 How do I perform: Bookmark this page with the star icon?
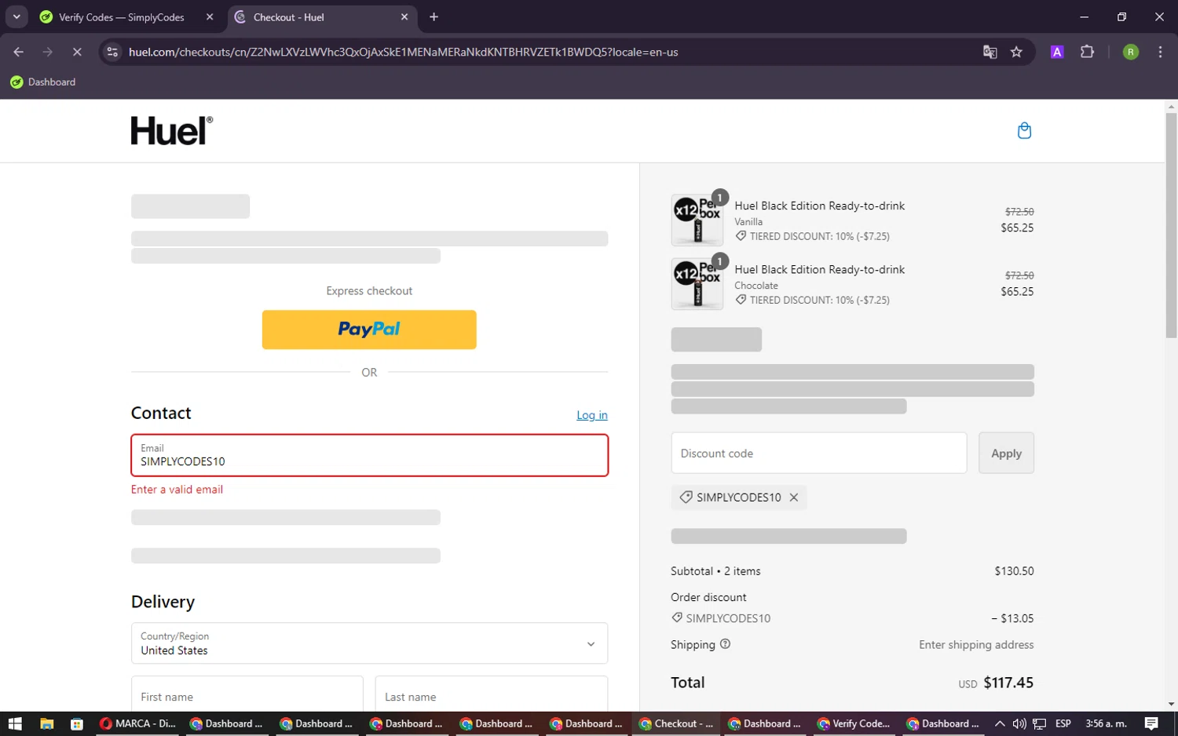[x=1016, y=52]
